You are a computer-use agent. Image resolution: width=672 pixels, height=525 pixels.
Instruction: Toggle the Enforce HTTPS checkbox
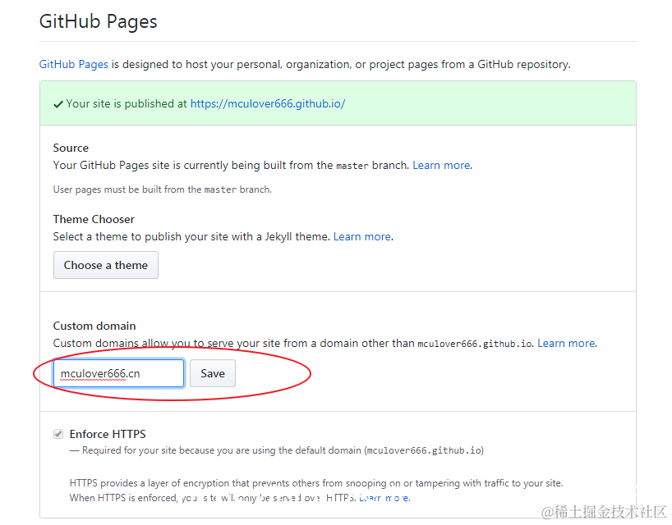point(58,434)
